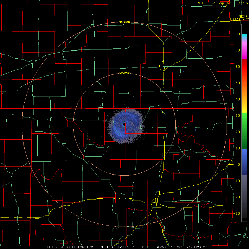249x249 pixels.
Task: Click the blue segment of the reflectivity color bar
Action: pos(244,162)
